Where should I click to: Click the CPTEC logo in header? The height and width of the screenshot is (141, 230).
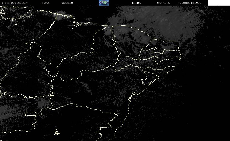pos(104,3)
